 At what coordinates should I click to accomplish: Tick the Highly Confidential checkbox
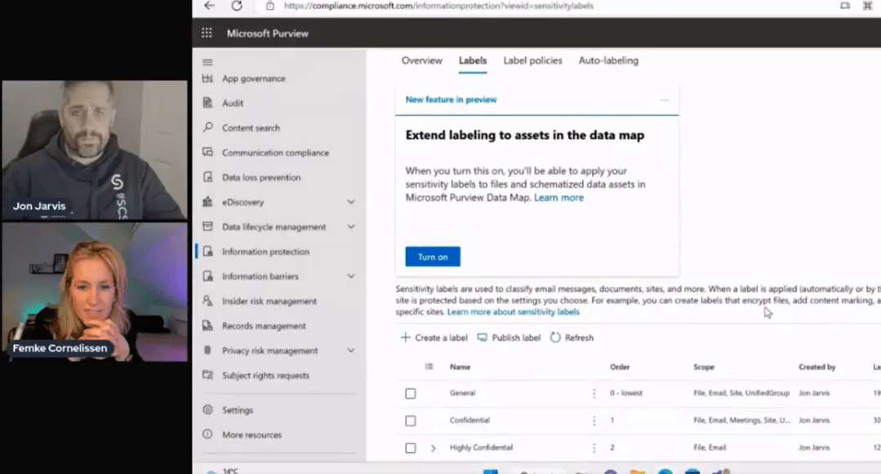tap(411, 448)
